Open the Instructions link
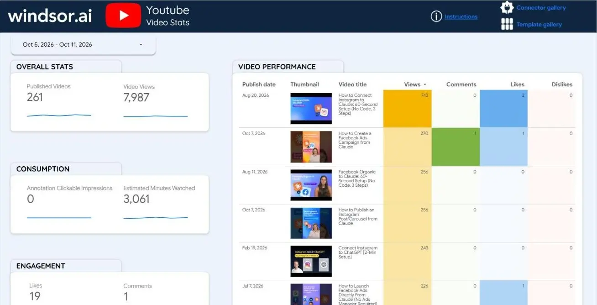This screenshot has height=305, width=597. click(x=461, y=17)
